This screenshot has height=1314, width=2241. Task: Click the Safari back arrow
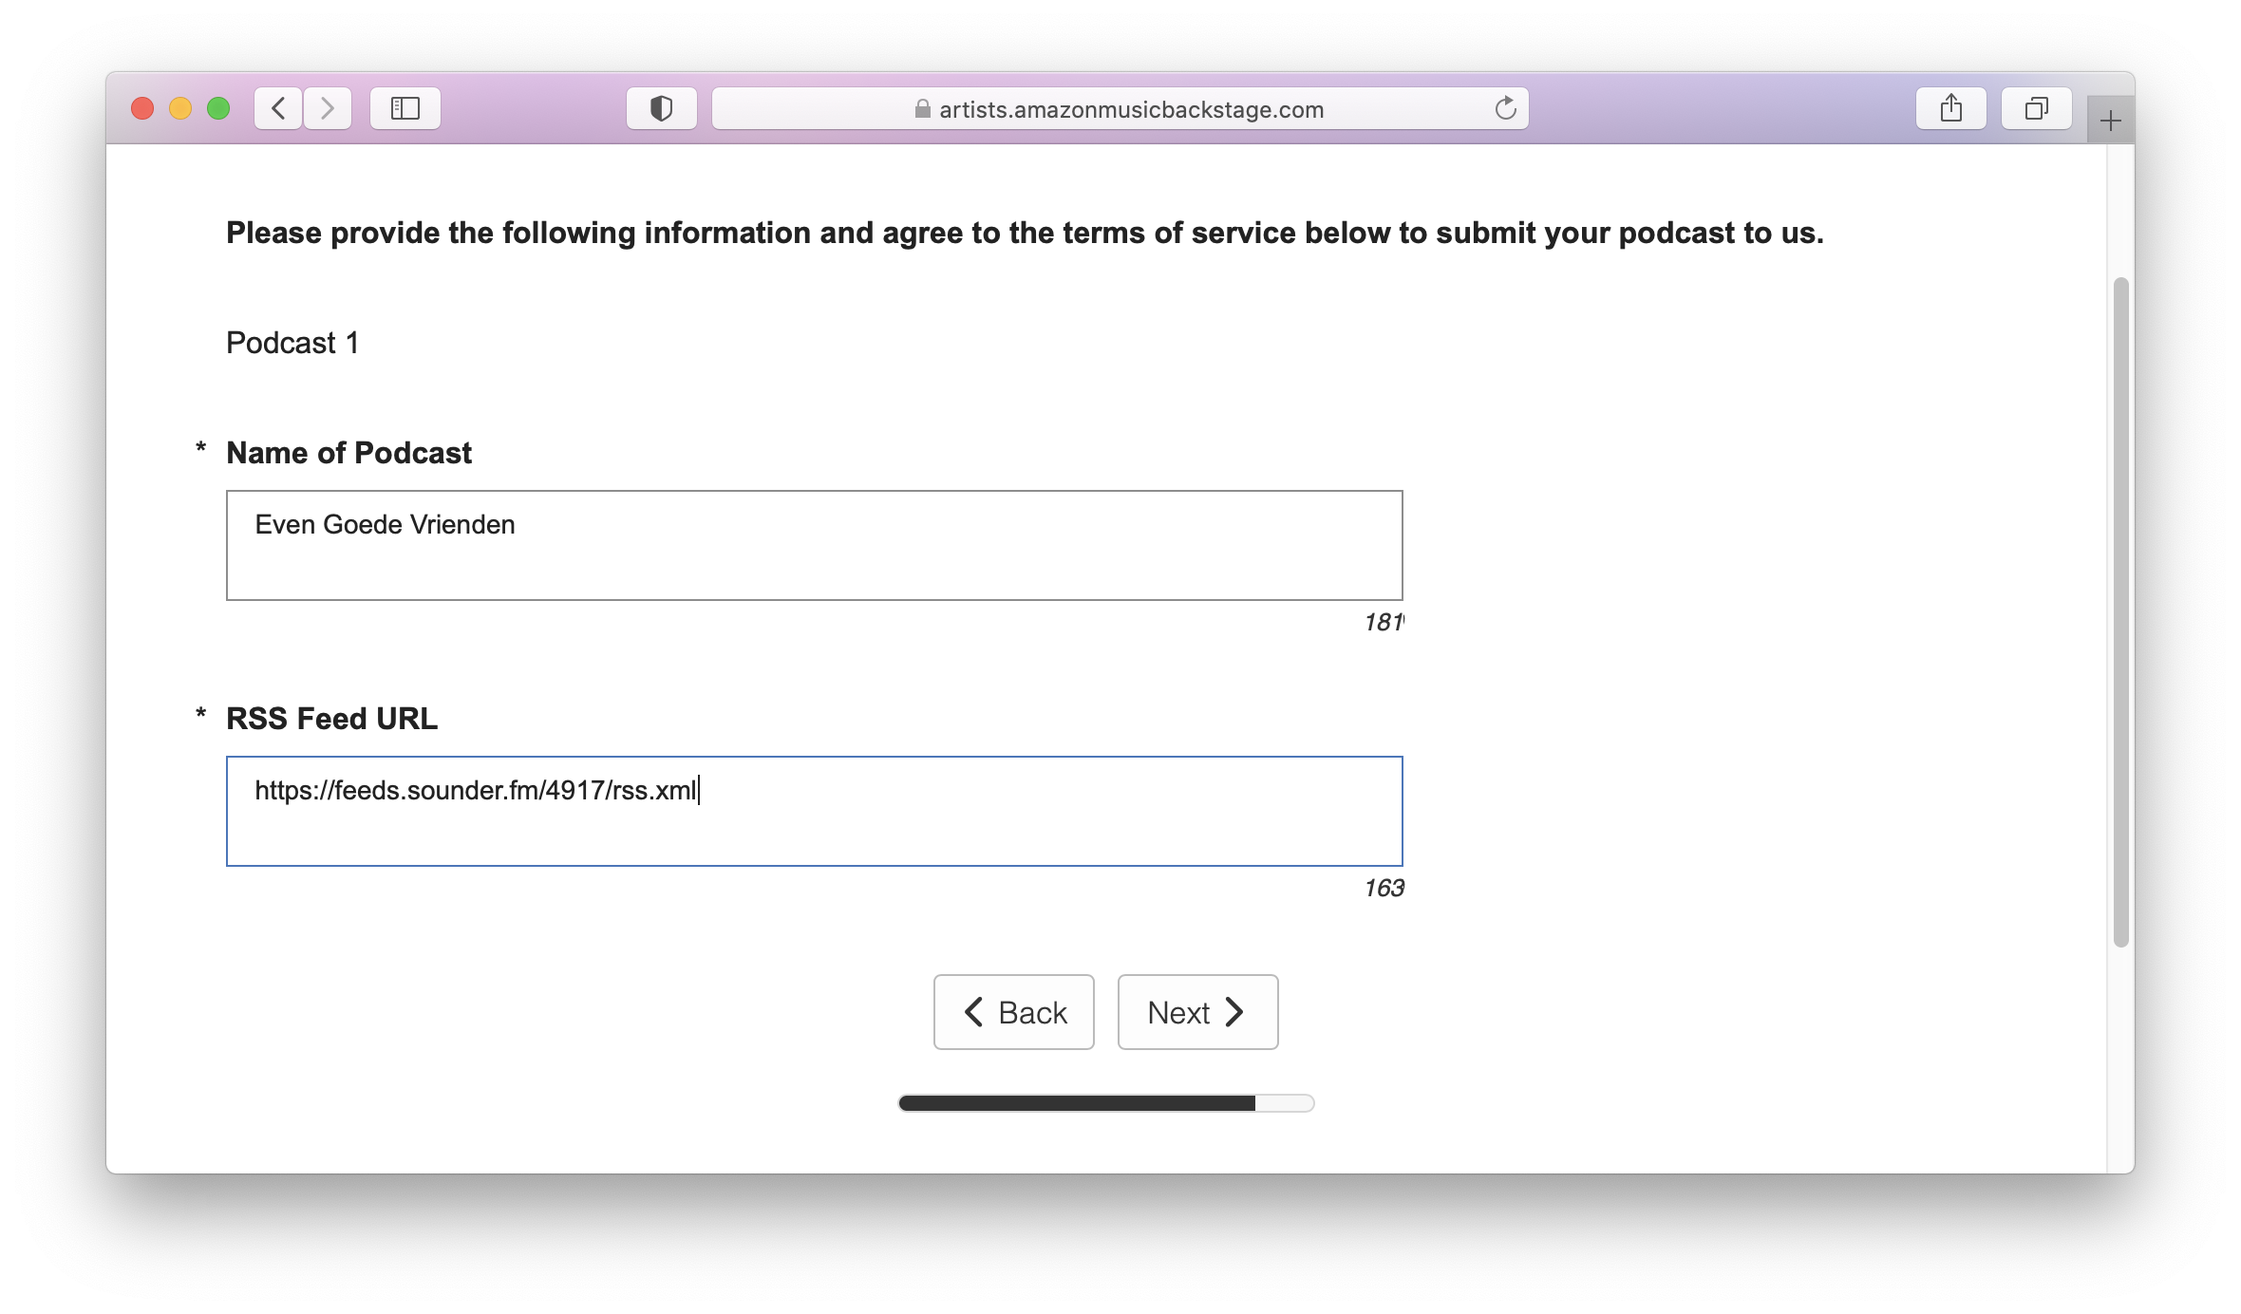(278, 108)
